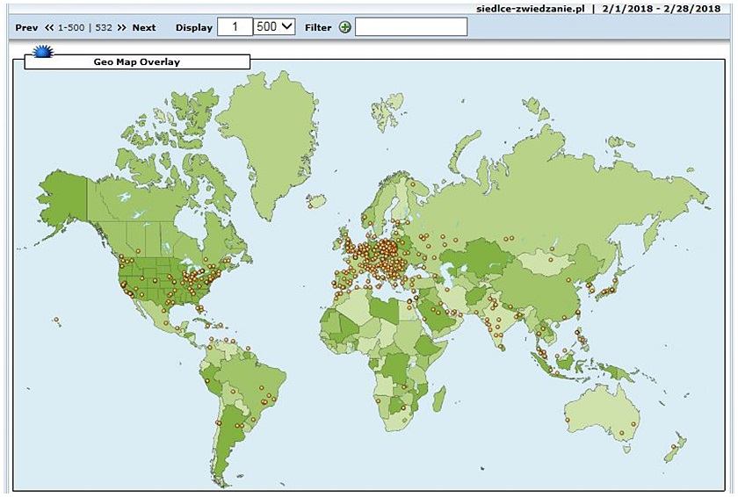Click the 2/1/2018 - 2/28/2018 date range
The image size is (738, 497).
pos(662,9)
